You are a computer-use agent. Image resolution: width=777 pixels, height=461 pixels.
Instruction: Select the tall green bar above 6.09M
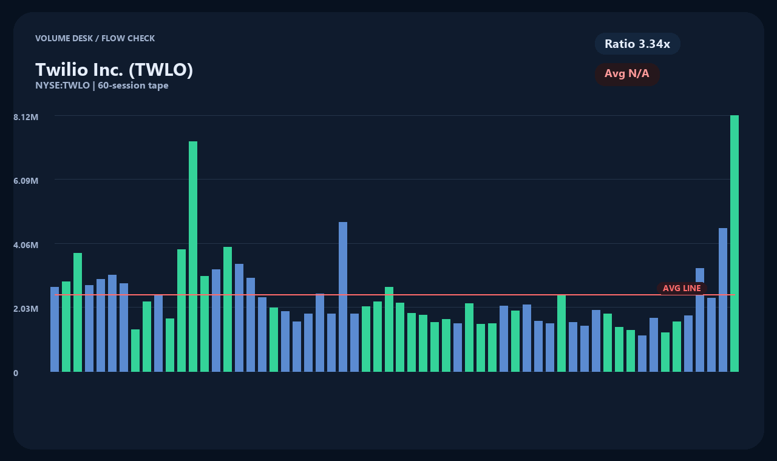click(x=193, y=257)
